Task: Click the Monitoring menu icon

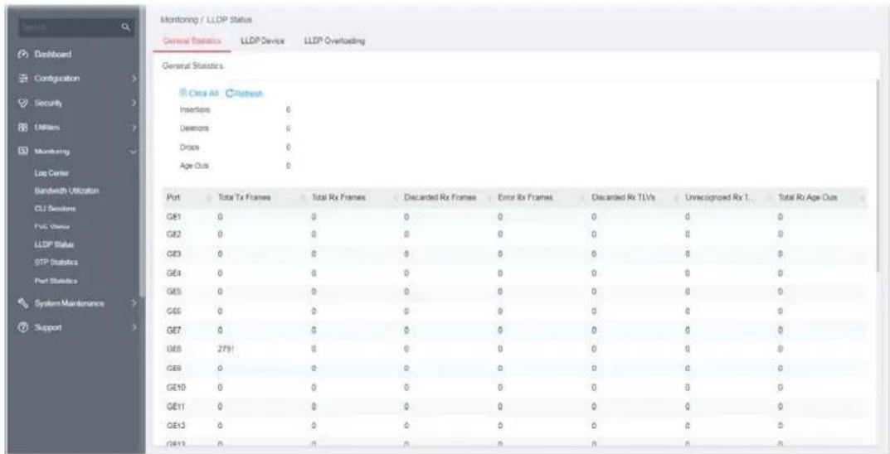Action: tap(24, 152)
